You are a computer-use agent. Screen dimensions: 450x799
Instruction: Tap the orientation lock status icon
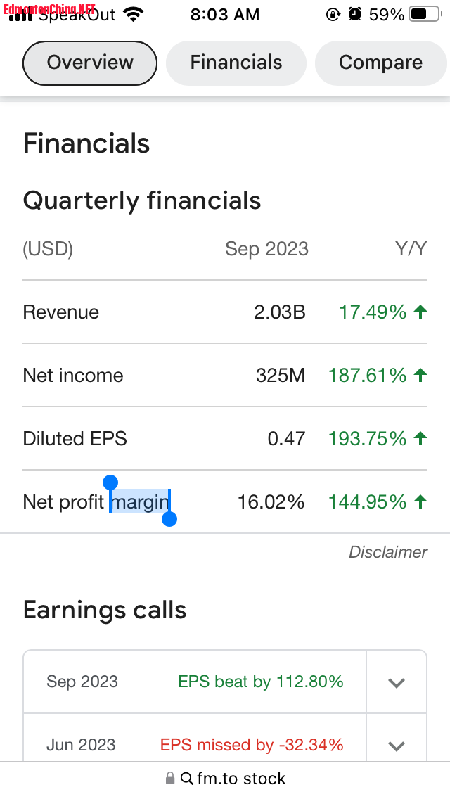pos(333,14)
